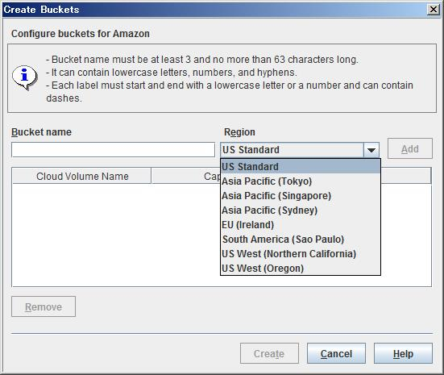
Task: Cancel the Create Buckets dialog
Action: [336, 353]
